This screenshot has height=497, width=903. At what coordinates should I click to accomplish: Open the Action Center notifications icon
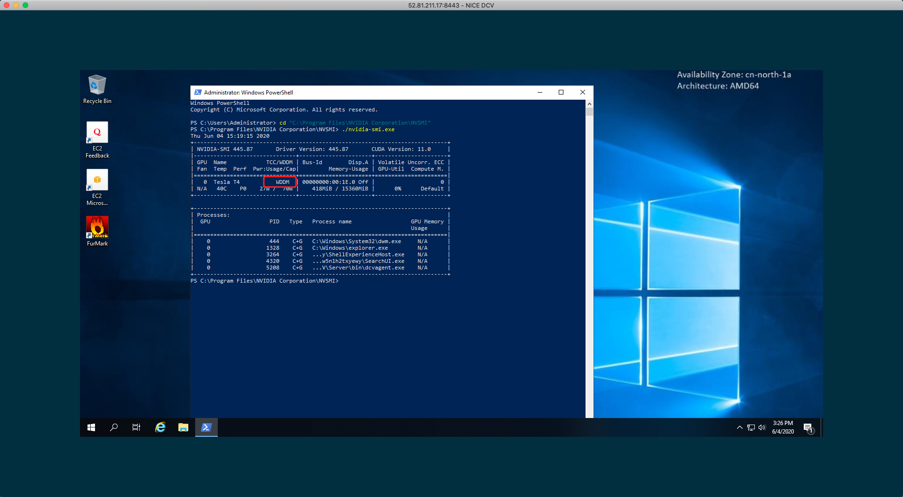[x=808, y=427]
